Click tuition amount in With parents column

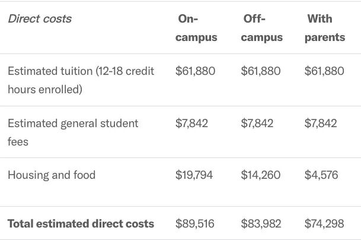(x=324, y=71)
